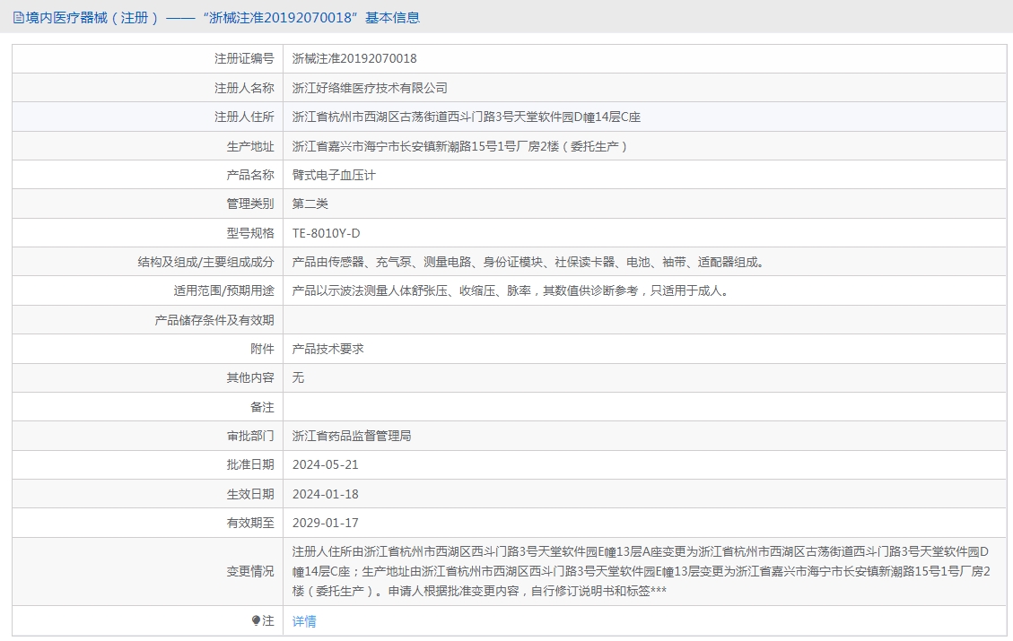Click the 生产地址 value in 海宁市

pos(459,146)
